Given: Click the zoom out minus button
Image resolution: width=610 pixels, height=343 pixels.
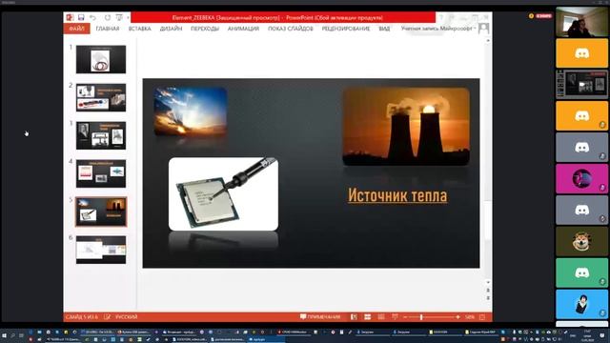Looking at the screenshot, I should (405, 317).
